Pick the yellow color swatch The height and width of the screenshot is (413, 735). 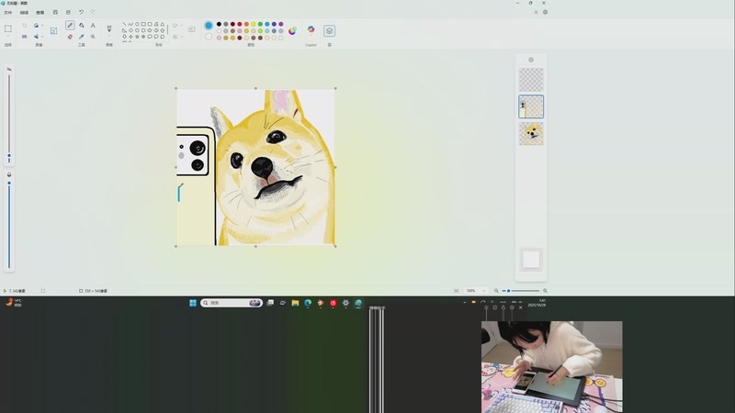tap(254, 24)
